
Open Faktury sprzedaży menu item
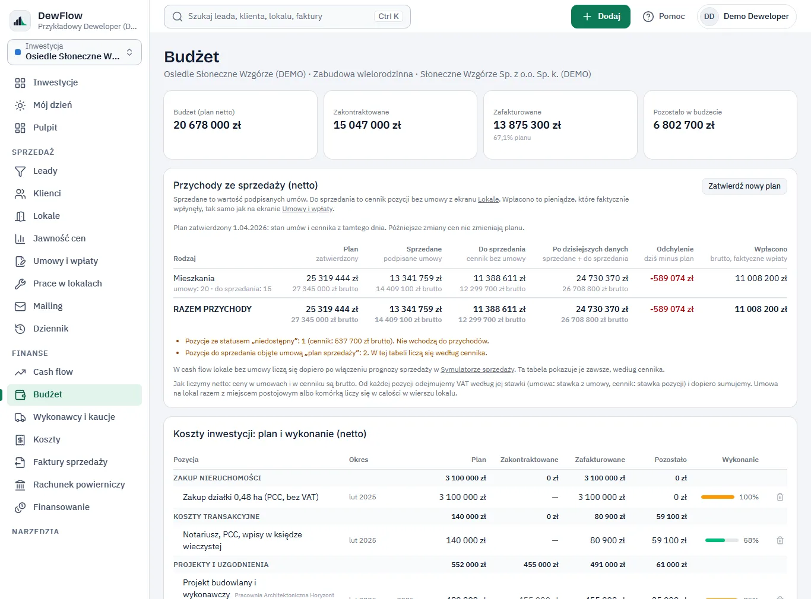[x=74, y=462]
